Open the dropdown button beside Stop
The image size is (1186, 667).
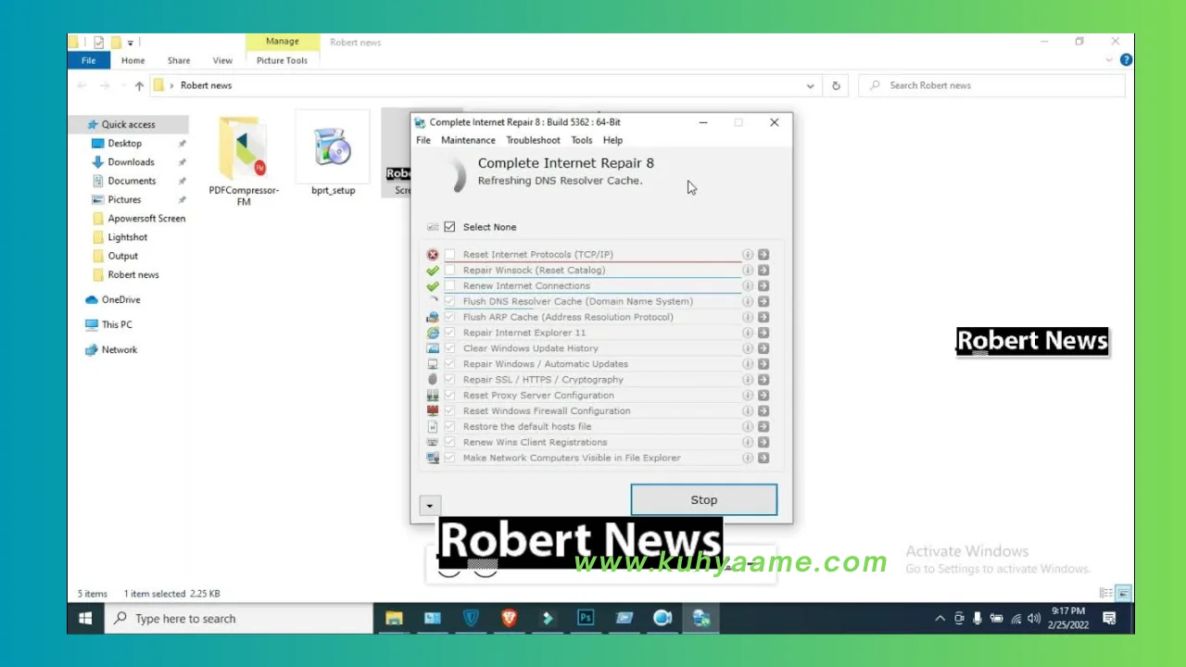(429, 506)
